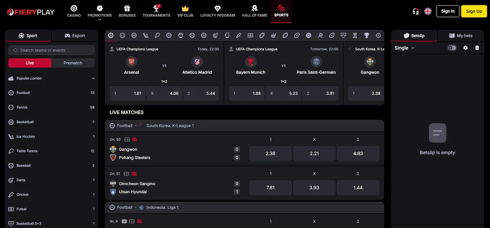Screen dimensions: 490x228
Task: Select odds 4.83 for Pohang Steelers
Action: (x=358, y=153)
